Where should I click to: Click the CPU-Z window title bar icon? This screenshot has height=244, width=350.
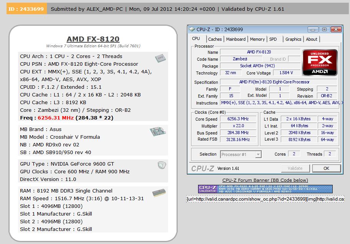click(192, 29)
